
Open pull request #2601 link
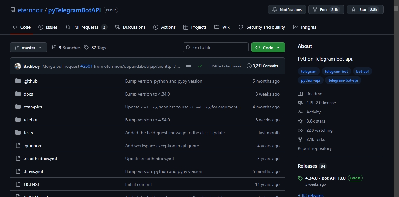86,66
